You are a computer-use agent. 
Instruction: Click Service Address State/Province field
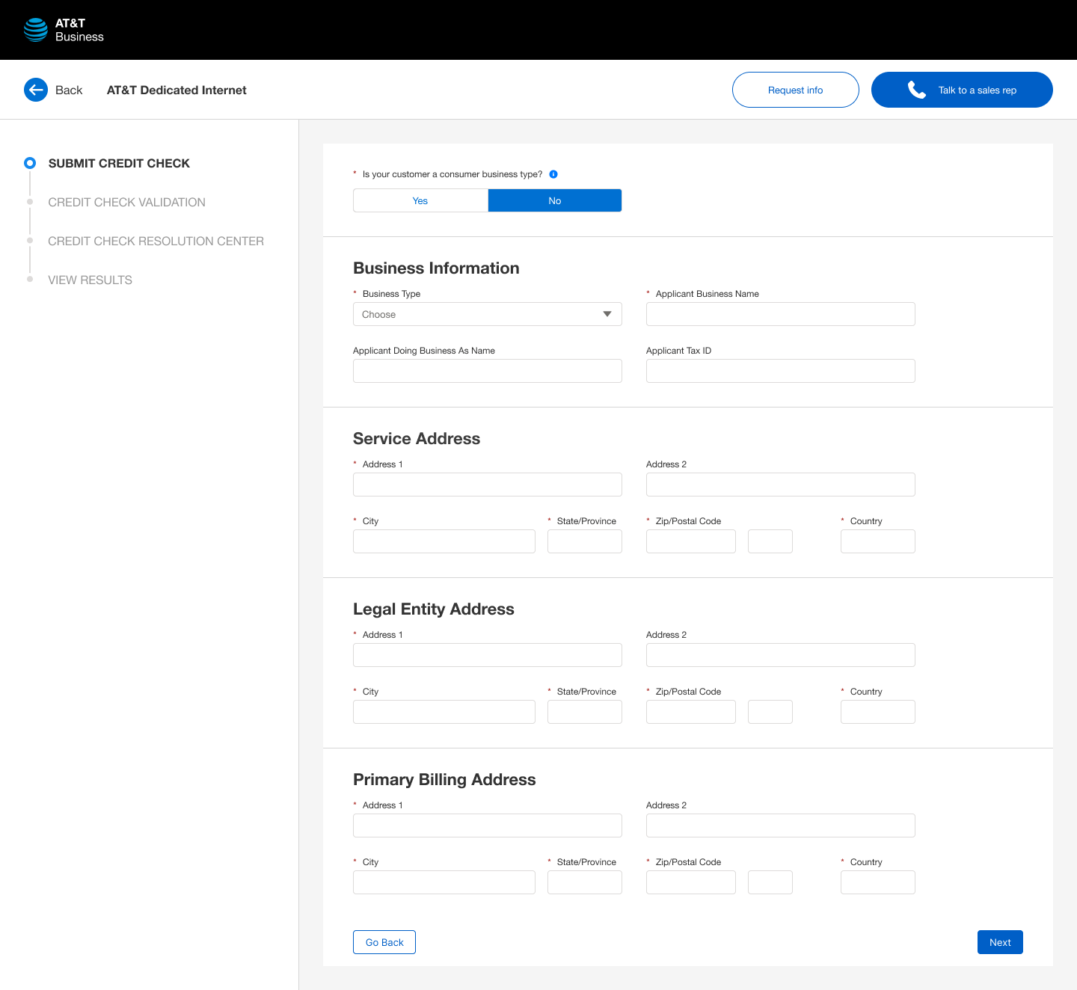point(585,541)
